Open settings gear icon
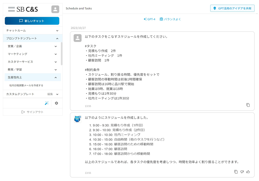The width and height of the screenshot is (259, 181). (x=56, y=103)
